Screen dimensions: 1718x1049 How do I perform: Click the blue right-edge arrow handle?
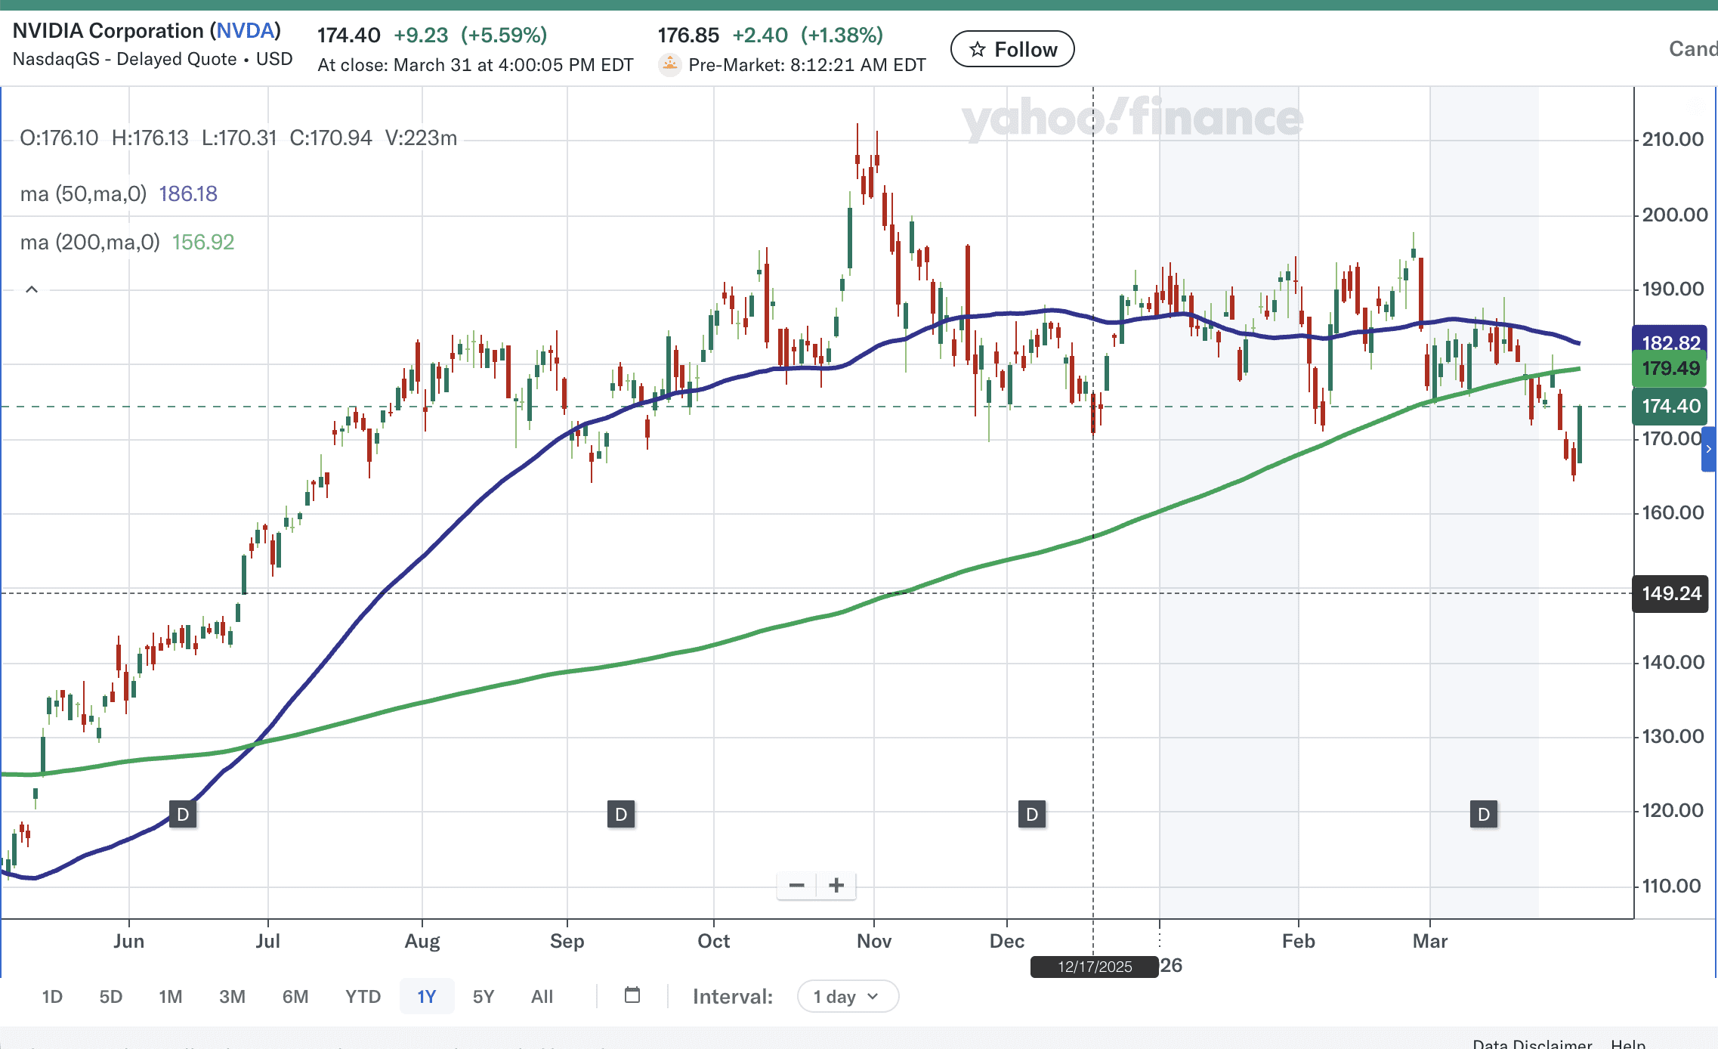point(1709,449)
